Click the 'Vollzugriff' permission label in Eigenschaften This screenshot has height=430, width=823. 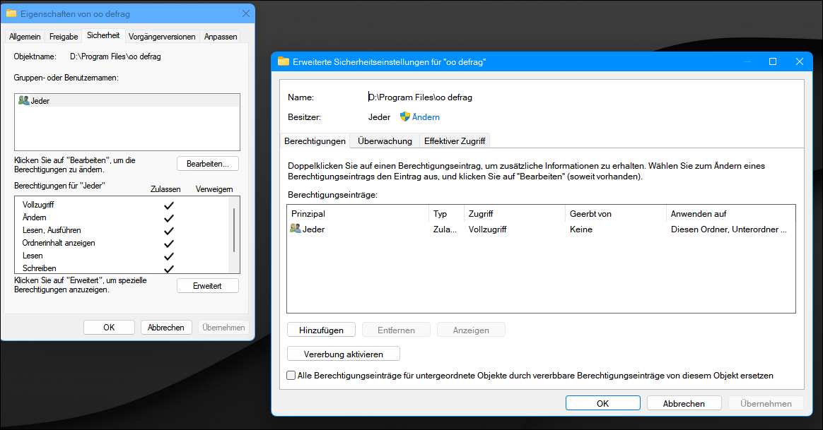[38, 205]
